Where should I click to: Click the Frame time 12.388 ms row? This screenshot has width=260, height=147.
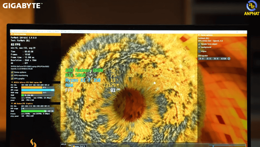23,57
